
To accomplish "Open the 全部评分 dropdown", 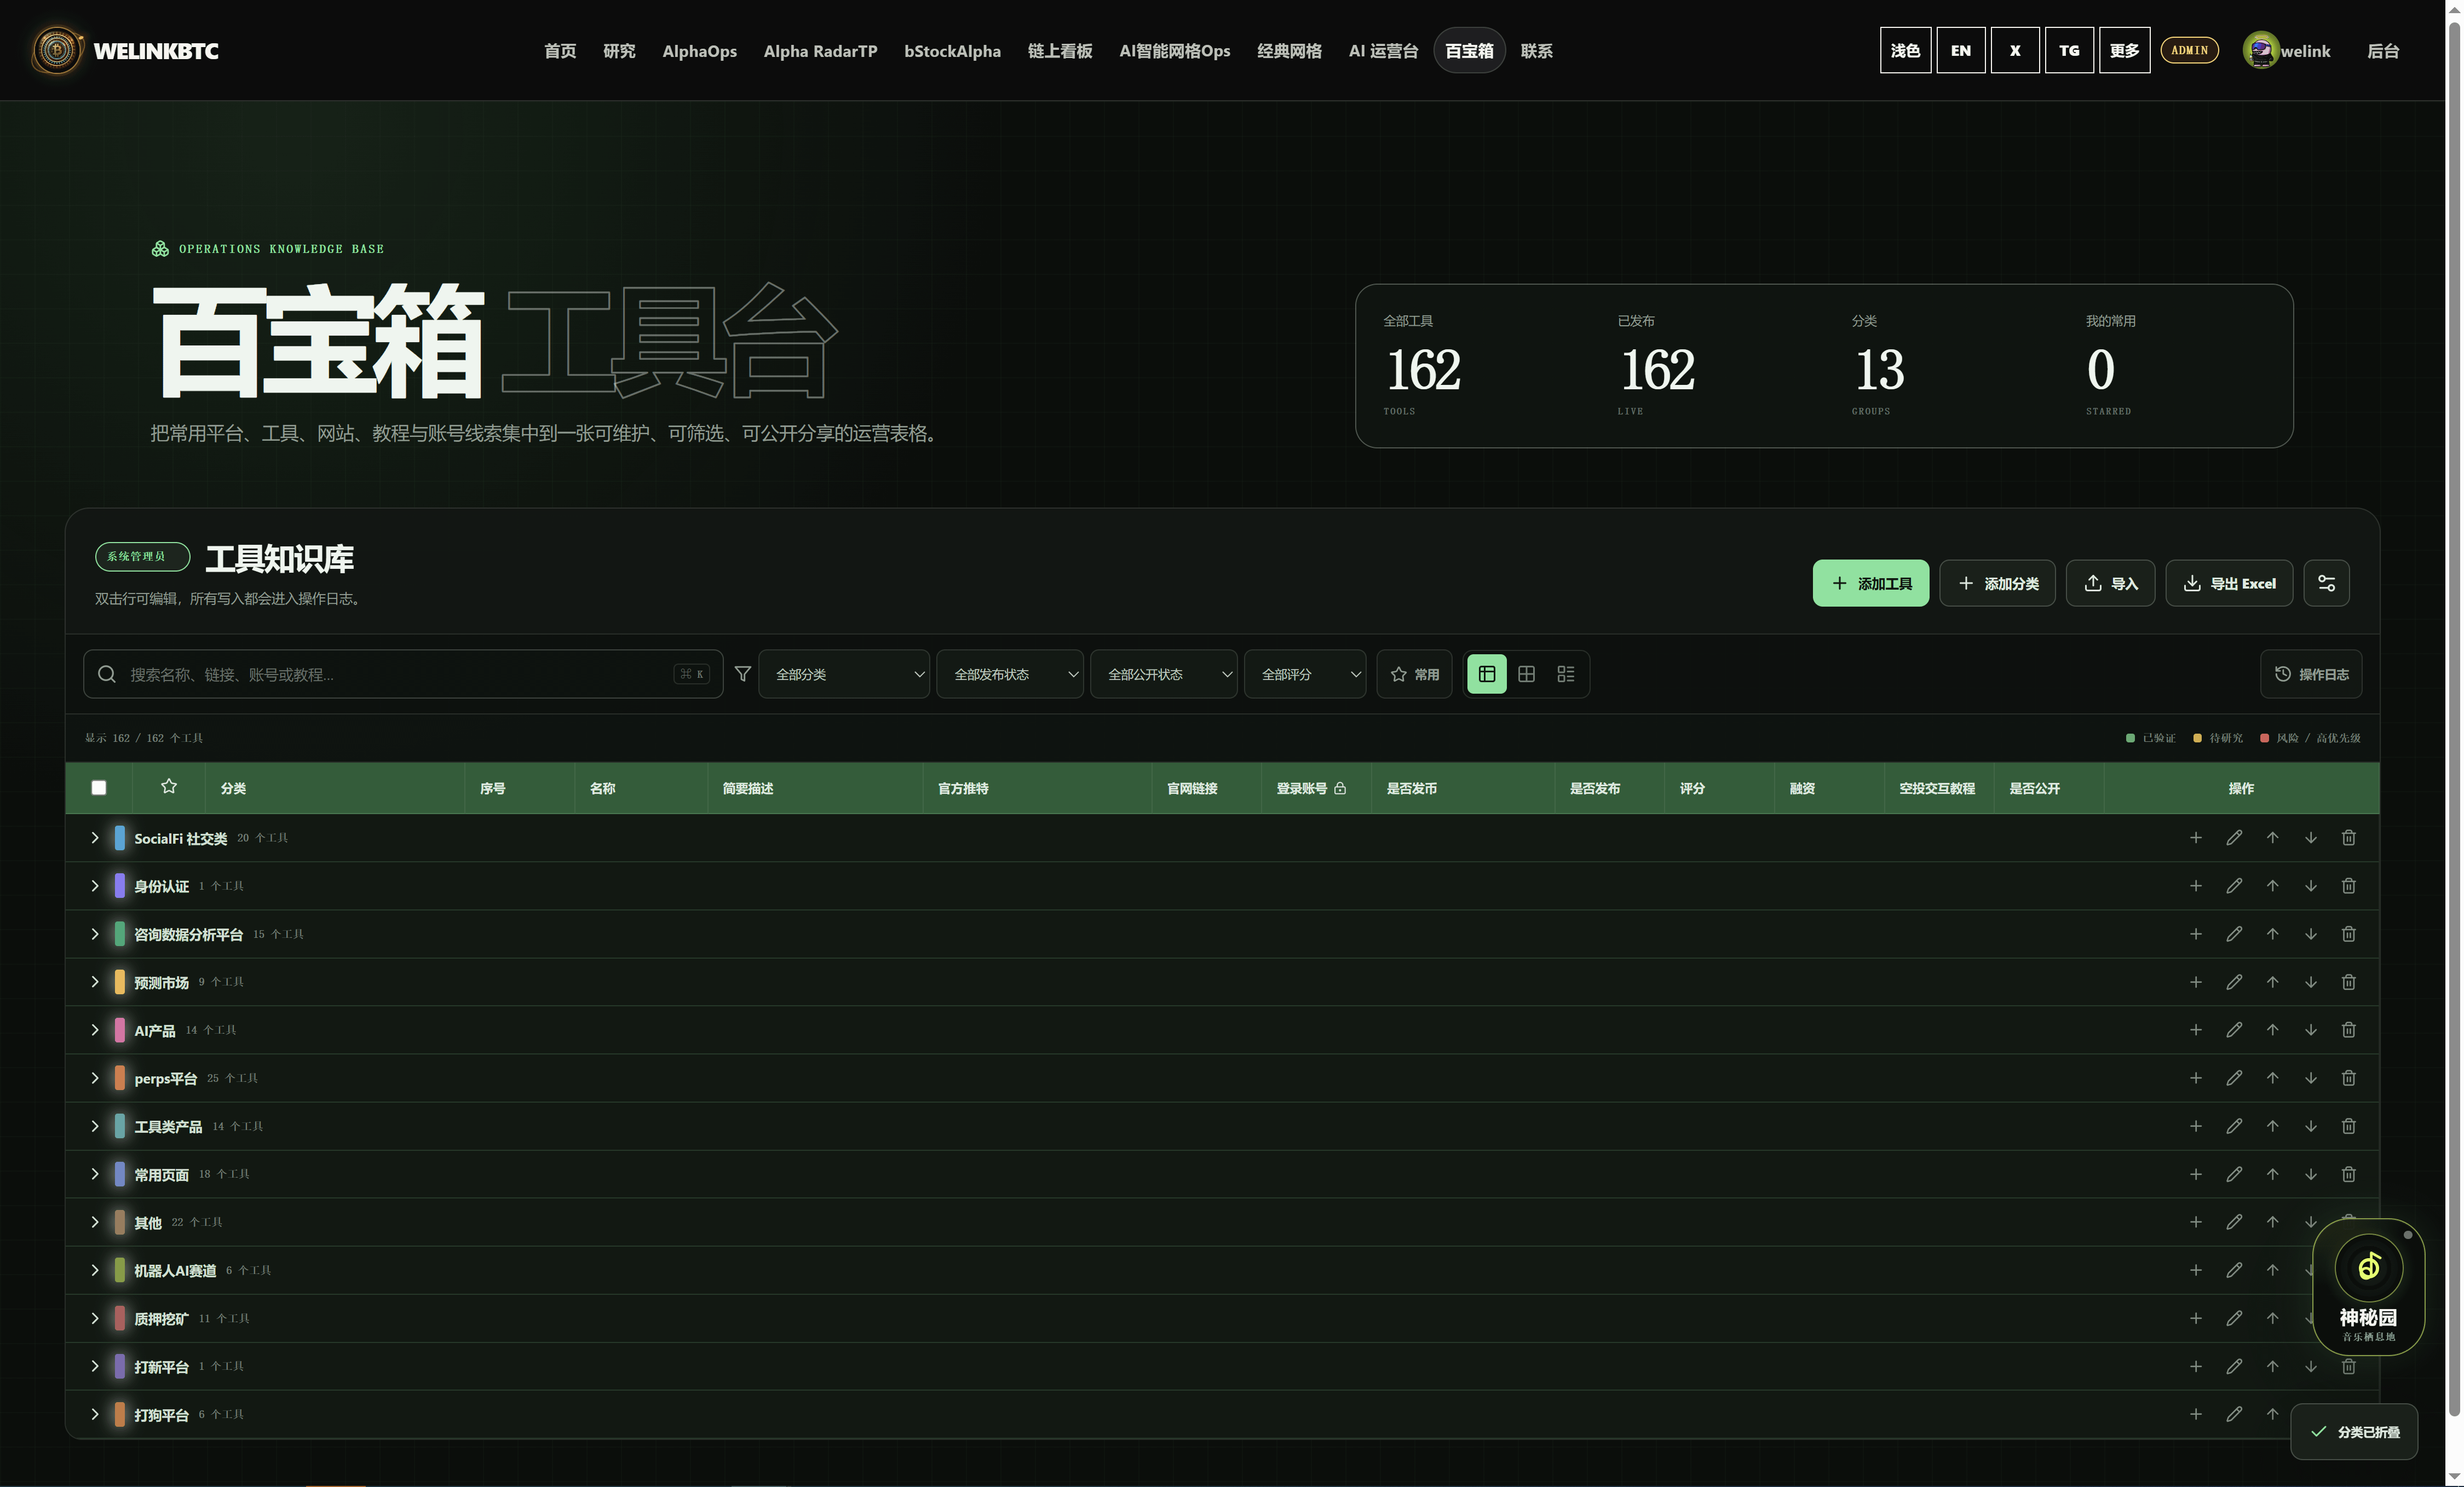I will pyautogui.click(x=1305, y=674).
